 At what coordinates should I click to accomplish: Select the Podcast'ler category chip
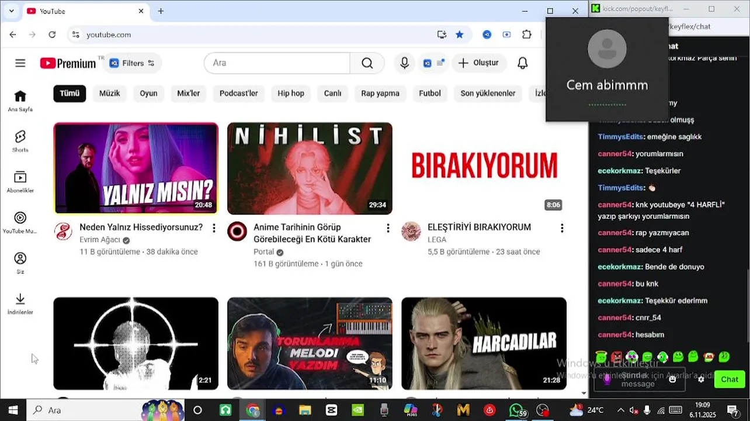(x=238, y=93)
